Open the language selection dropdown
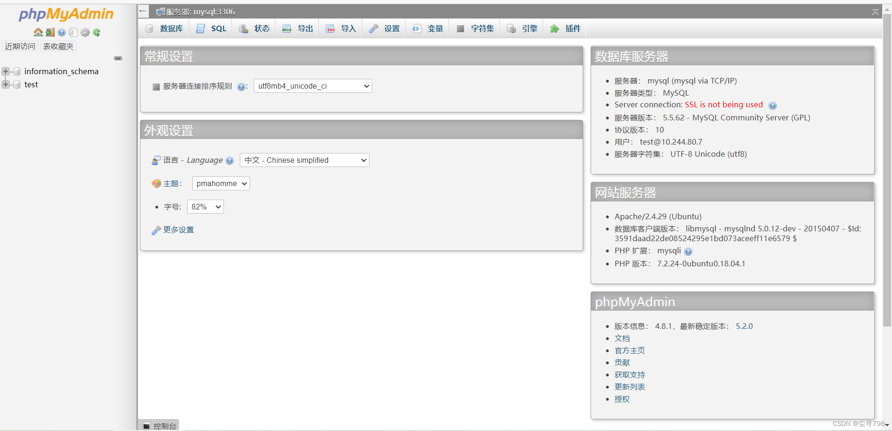 pyautogui.click(x=304, y=160)
